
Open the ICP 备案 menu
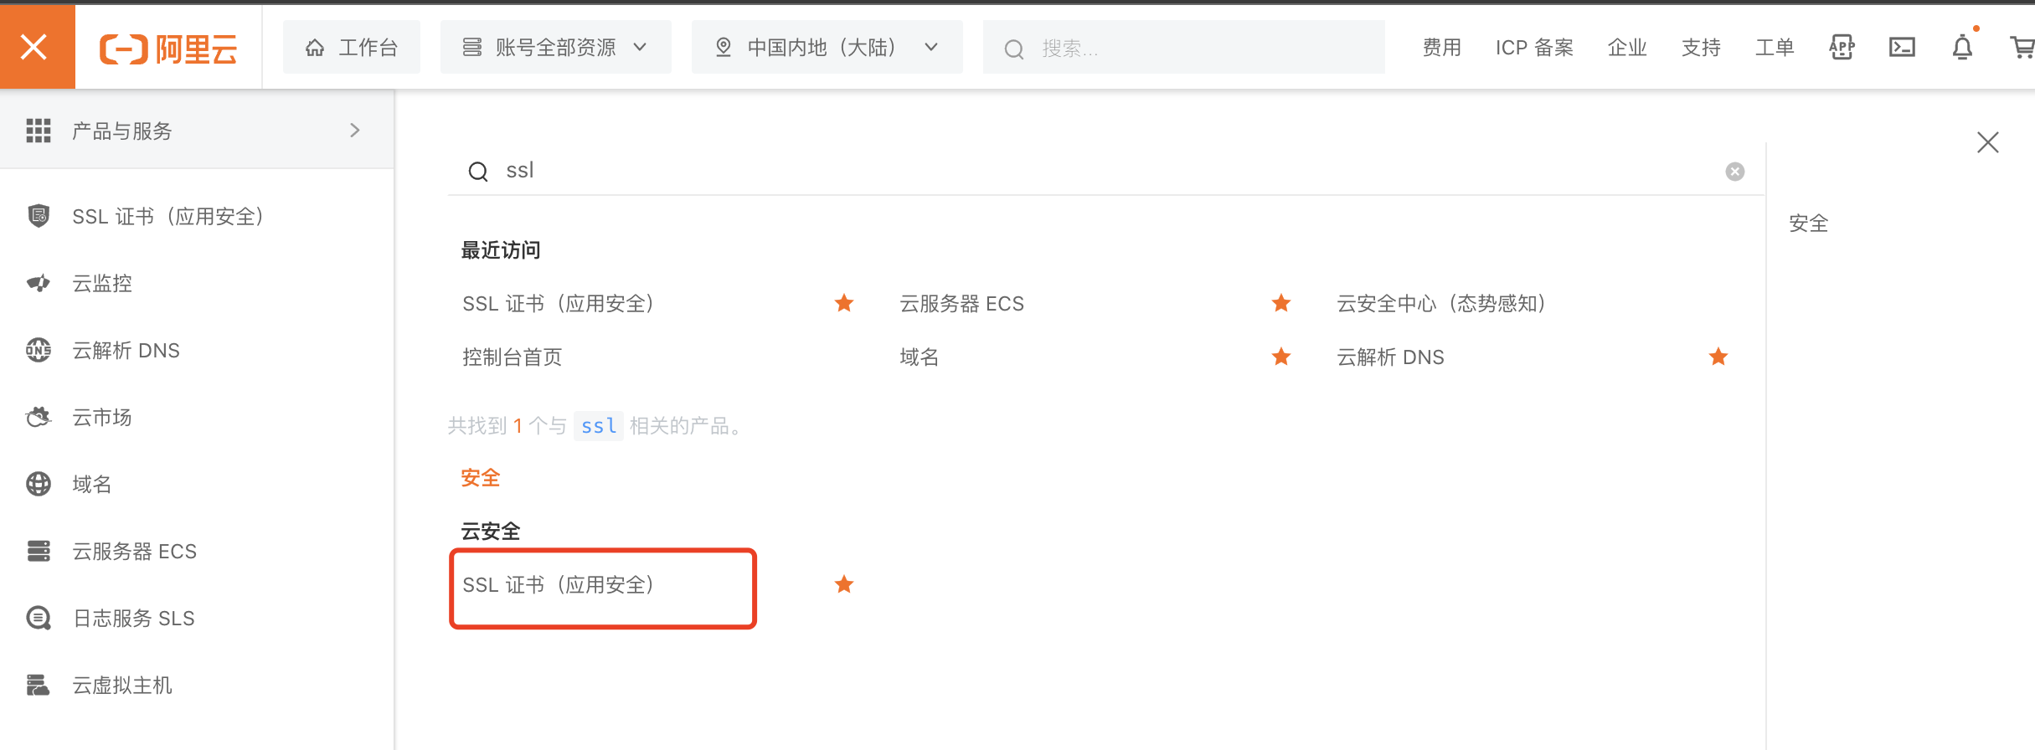point(1534,48)
